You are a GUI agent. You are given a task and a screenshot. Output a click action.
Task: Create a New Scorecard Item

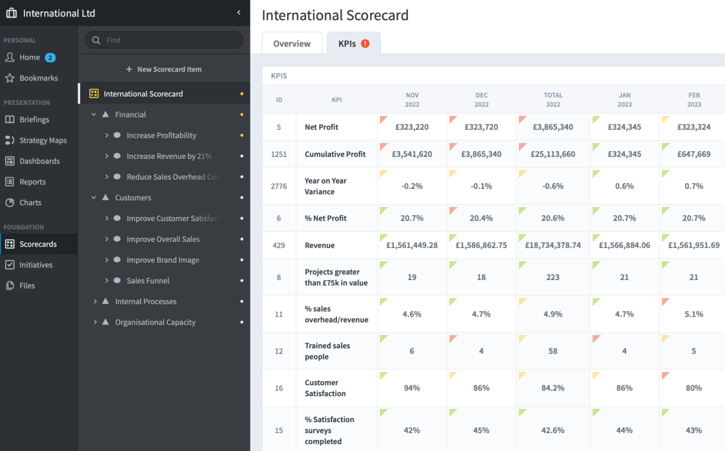[x=164, y=69]
